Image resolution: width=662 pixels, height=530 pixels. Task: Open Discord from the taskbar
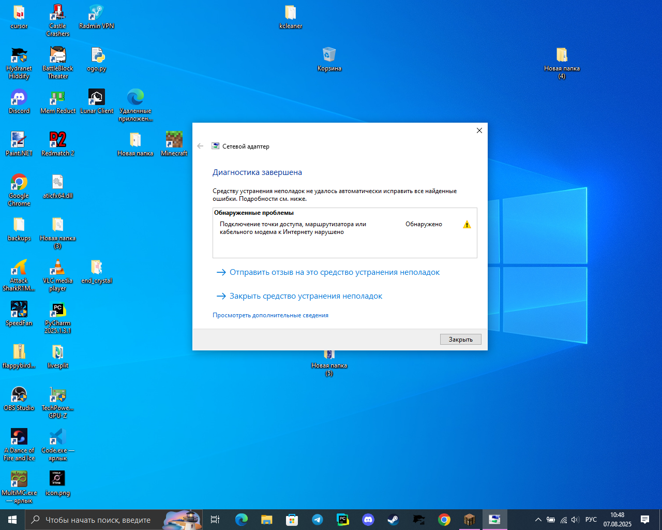pyautogui.click(x=368, y=520)
